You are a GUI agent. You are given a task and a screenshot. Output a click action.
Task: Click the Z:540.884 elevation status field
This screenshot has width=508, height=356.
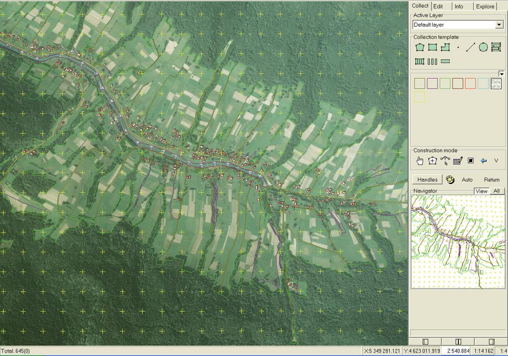[x=456, y=351]
